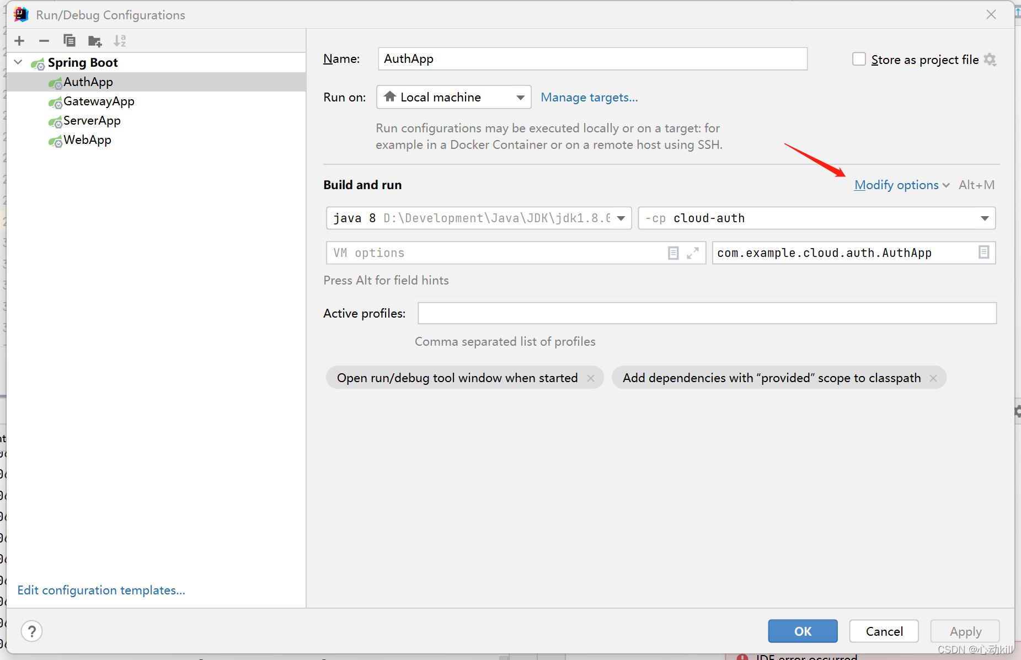
Task: Sort configurations alphabetically
Action: [120, 41]
